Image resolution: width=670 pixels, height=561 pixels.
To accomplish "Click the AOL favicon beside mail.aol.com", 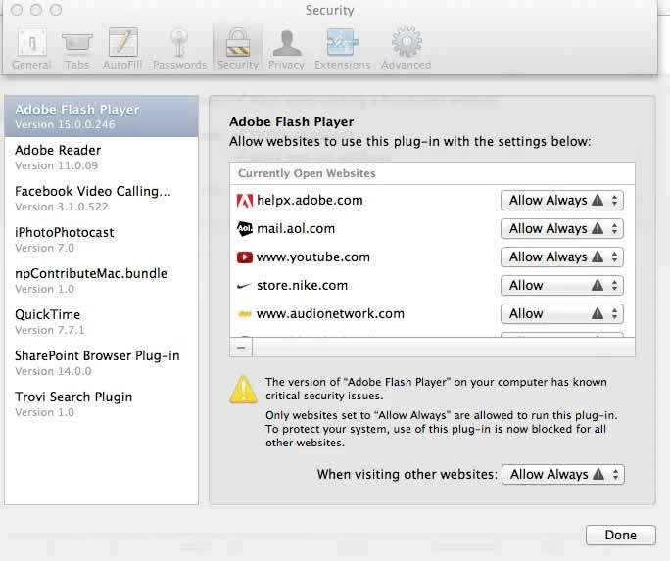I will pos(245,228).
